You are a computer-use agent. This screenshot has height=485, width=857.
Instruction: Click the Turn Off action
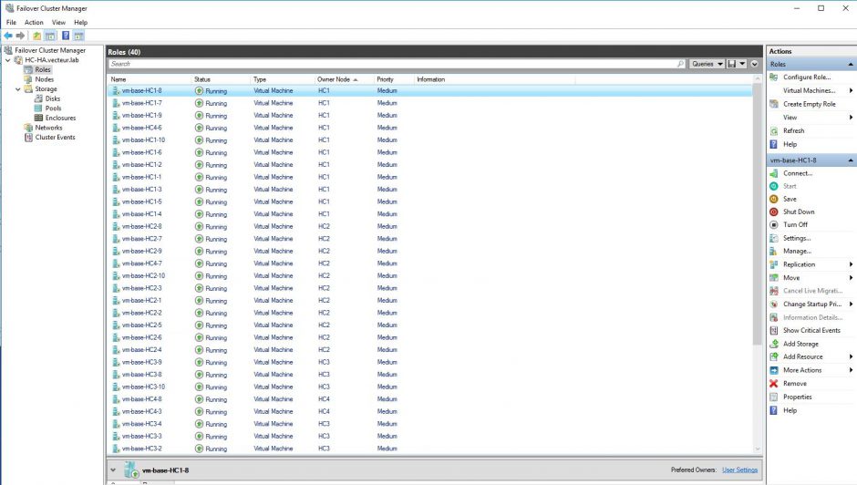click(795, 224)
